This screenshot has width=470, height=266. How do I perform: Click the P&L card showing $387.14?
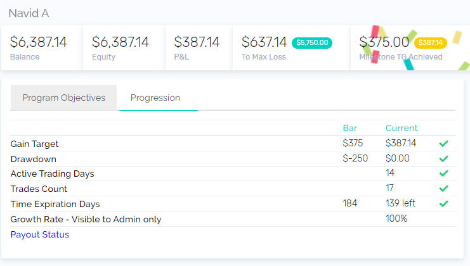199,48
